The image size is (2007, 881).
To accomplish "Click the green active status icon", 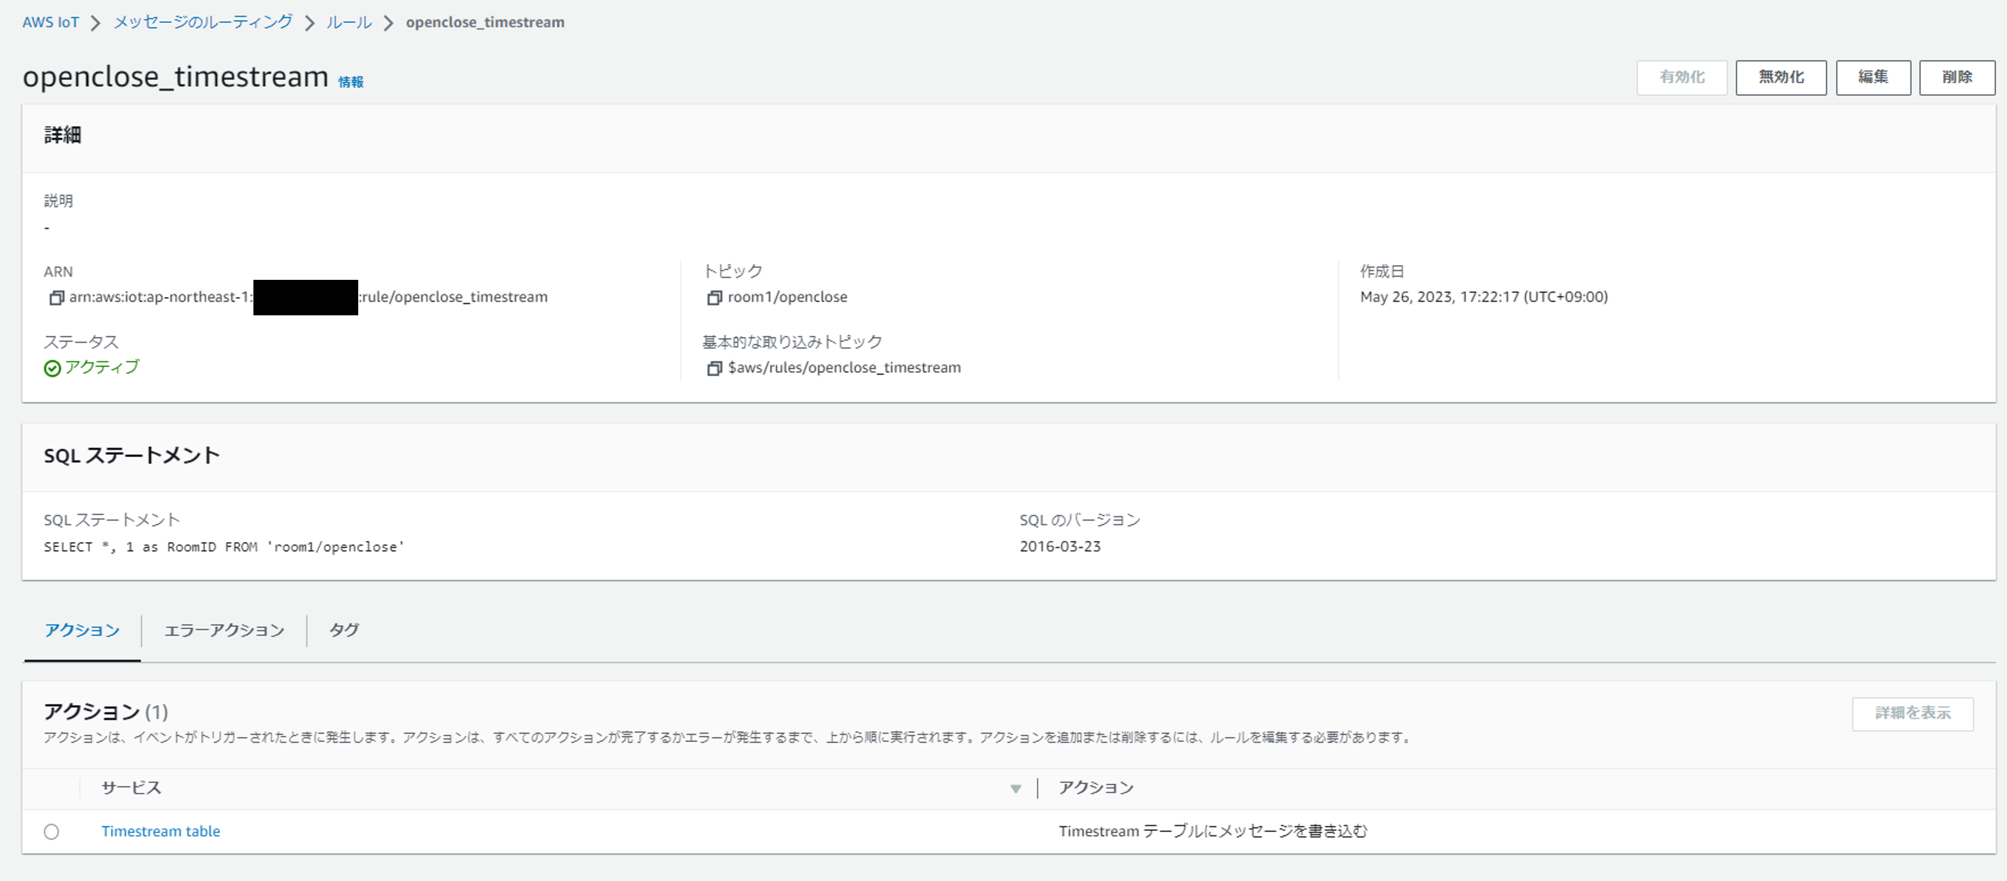I will 52,368.
